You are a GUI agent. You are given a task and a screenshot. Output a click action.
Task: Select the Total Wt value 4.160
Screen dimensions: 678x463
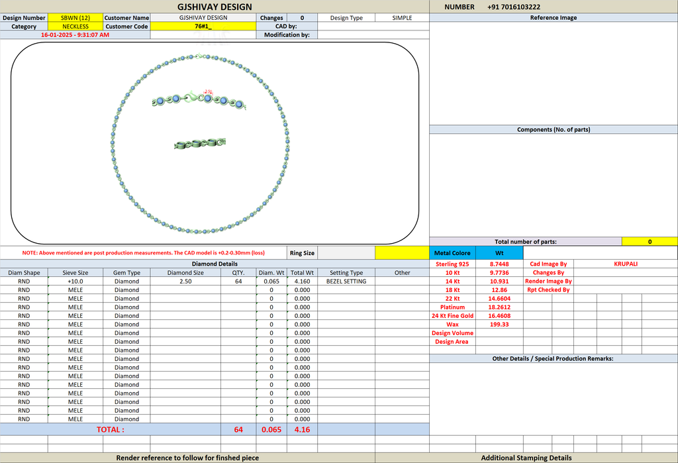click(302, 282)
